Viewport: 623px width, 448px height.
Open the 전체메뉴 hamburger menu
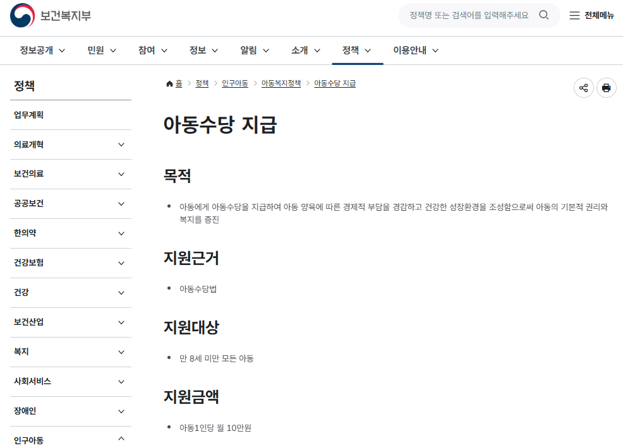(x=591, y=15)
